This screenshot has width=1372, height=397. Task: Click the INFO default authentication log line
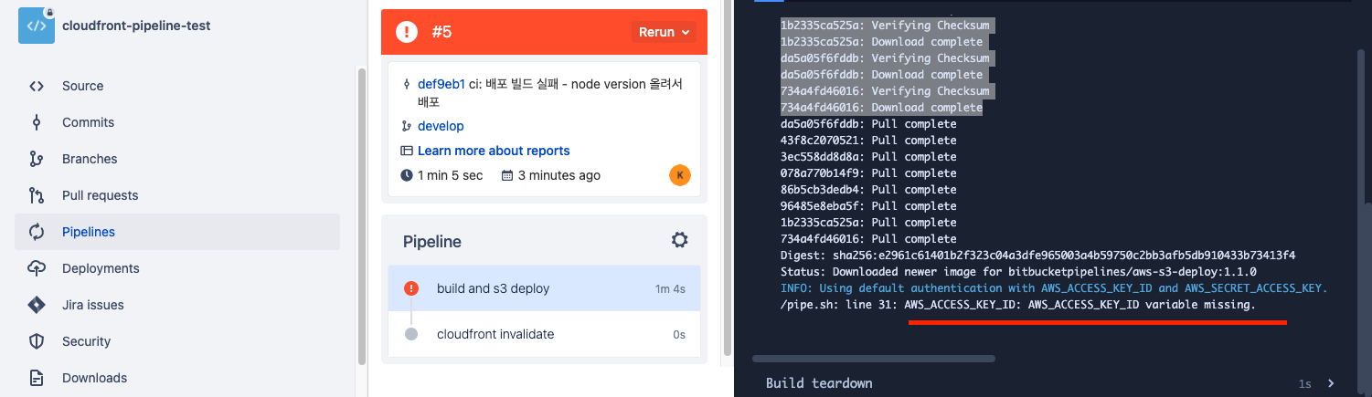[x=1054, y=288]
